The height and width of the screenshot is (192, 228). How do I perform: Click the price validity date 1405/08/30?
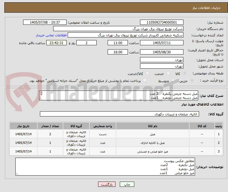pyautogui.click(x=162, y=52)
